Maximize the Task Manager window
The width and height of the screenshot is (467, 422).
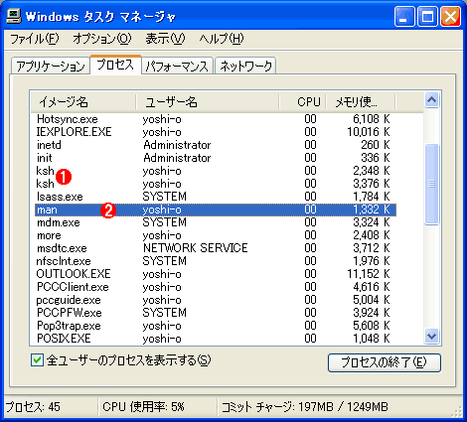pos(427,17)
